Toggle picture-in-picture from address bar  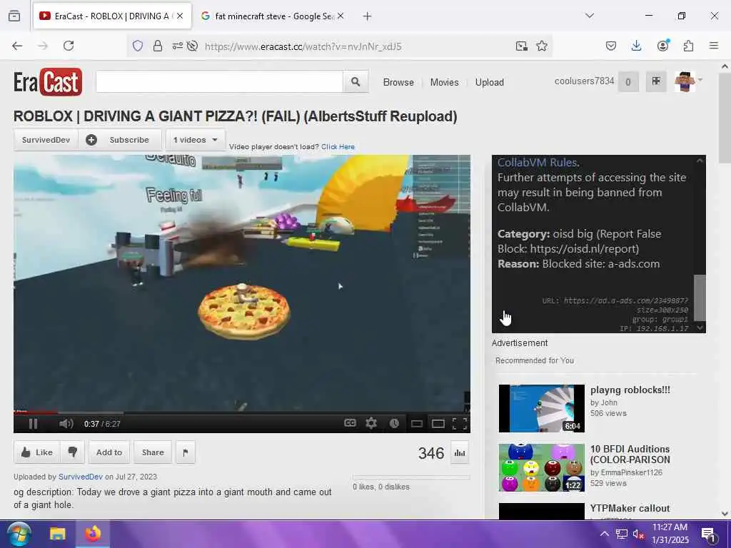[x=521, y=46]
